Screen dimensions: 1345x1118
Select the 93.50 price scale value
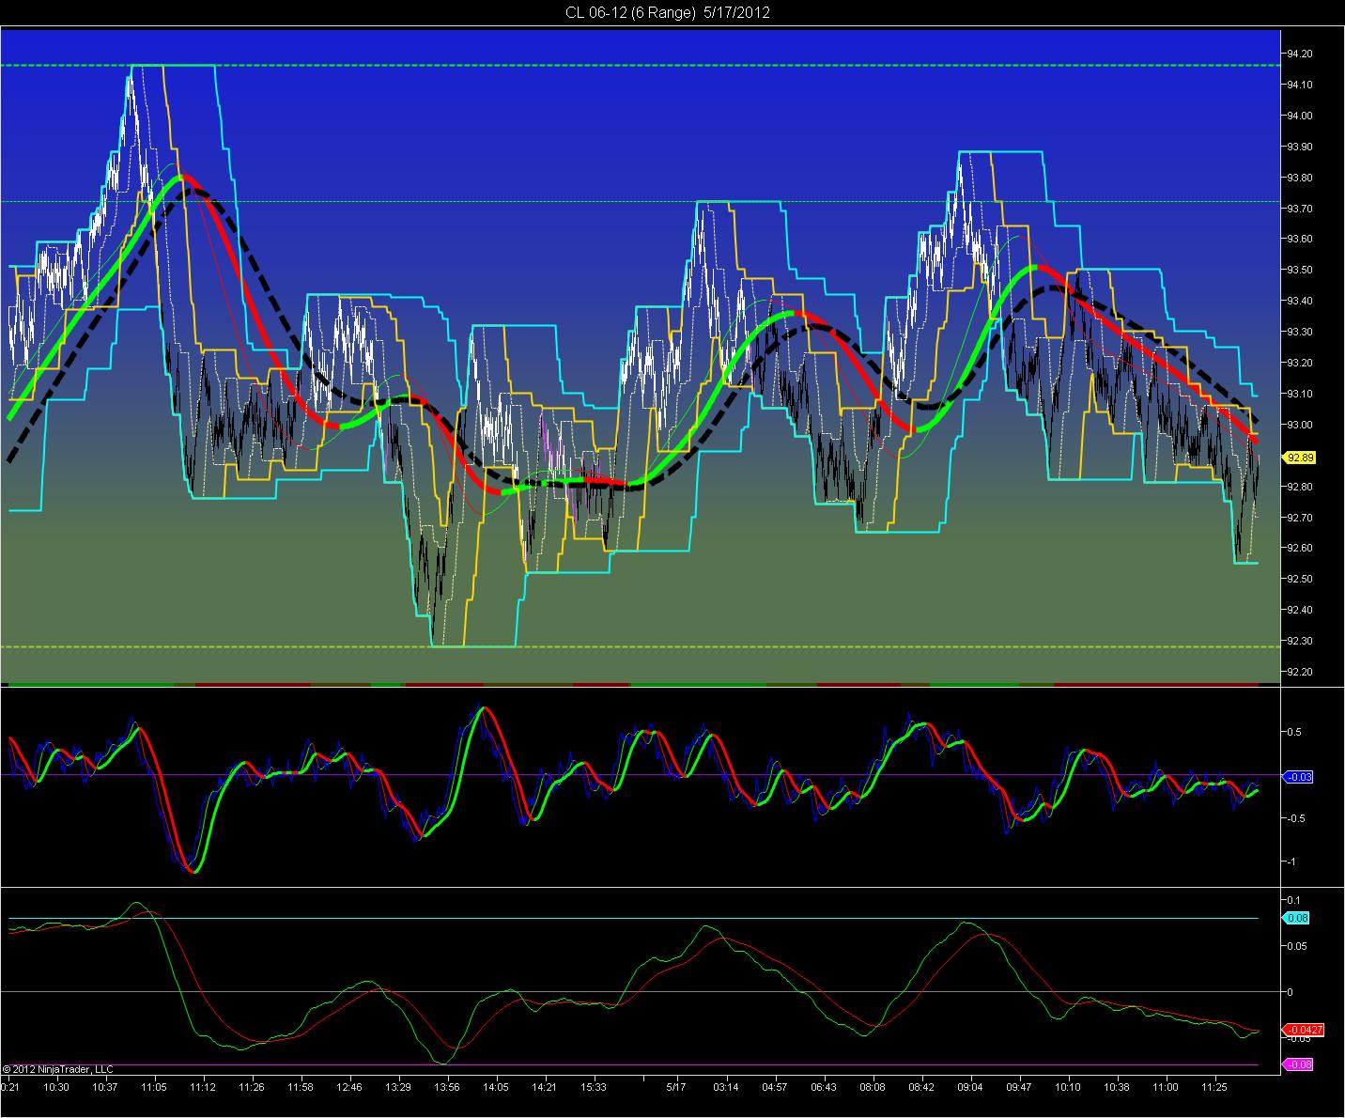pos(1300,271)
